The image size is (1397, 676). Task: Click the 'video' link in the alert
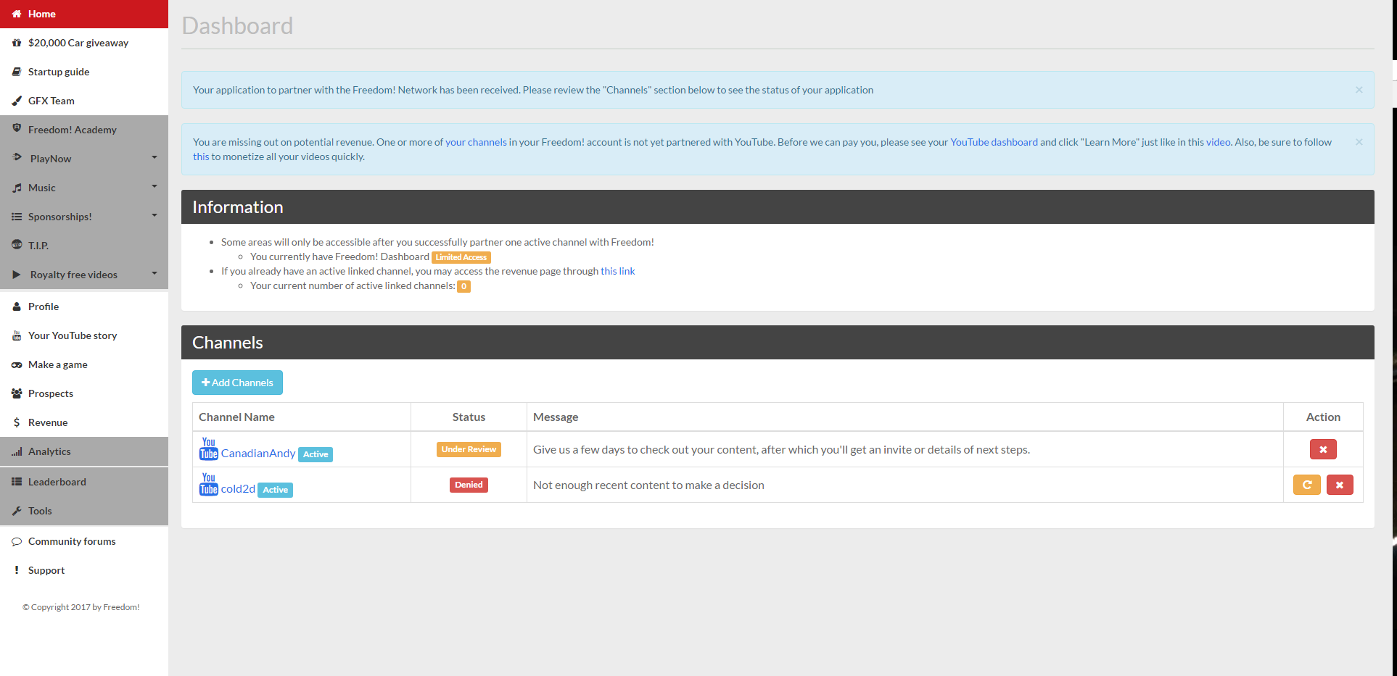pyautogui.click(x=1218, y=142)
